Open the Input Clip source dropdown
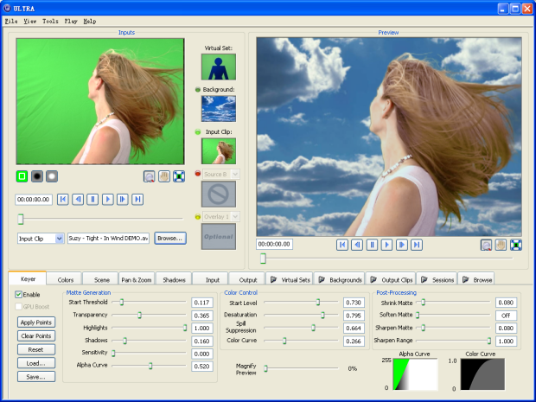536x402 pixels. [x=59, y=238]
